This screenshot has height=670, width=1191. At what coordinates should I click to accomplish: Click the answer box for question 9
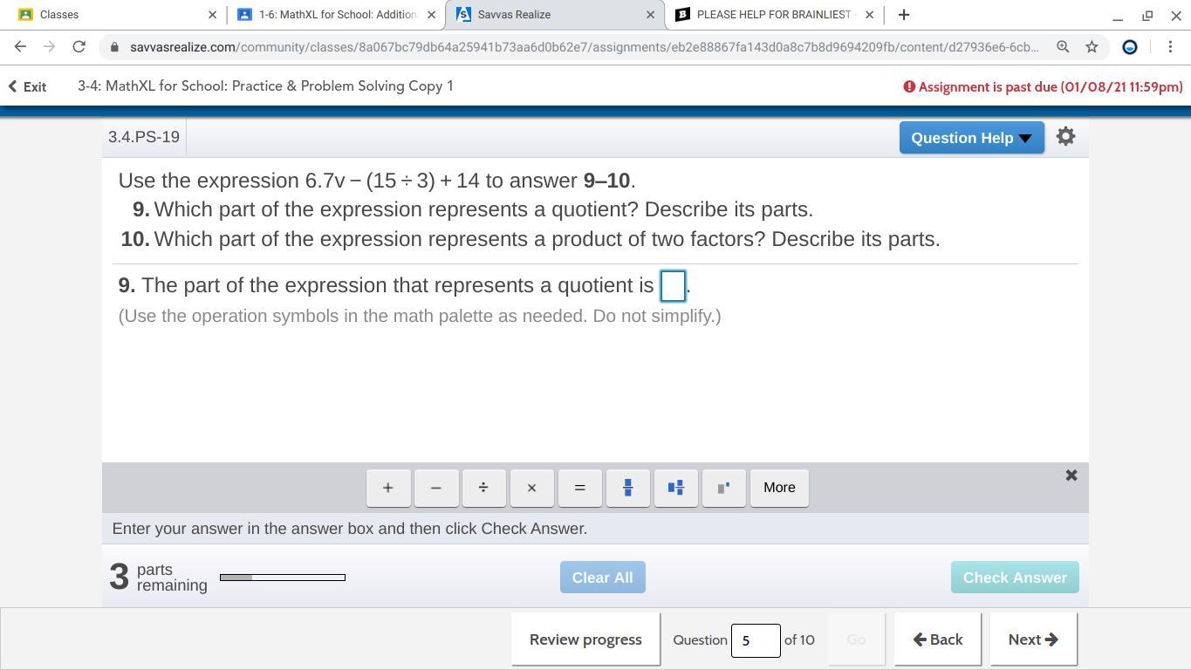pos(673,285)
